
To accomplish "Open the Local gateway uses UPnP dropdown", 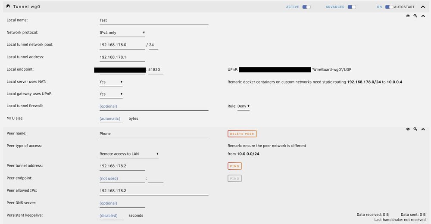I will [x=111, y=94].
